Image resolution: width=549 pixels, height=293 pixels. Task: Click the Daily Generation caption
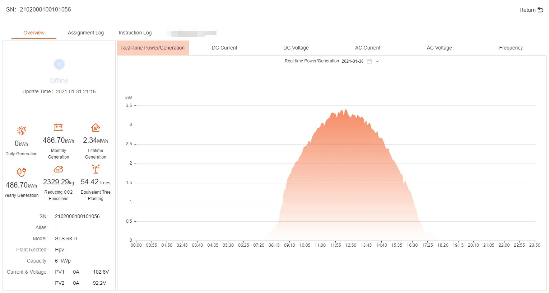(x=22, y=154)
